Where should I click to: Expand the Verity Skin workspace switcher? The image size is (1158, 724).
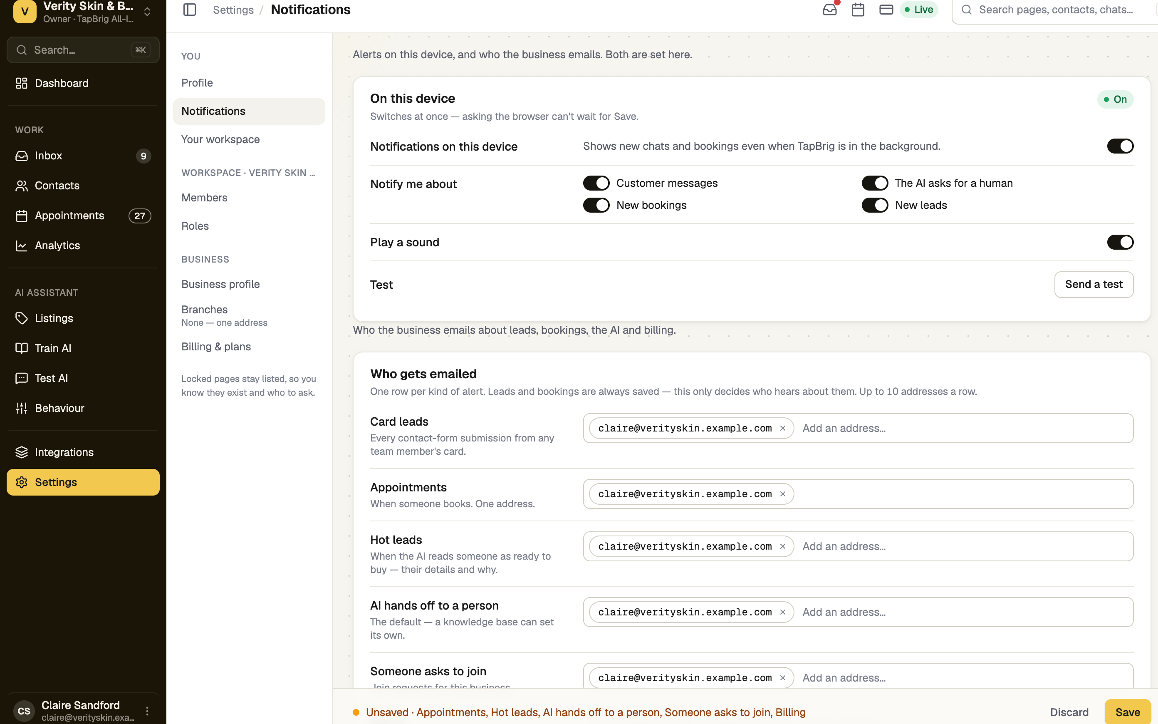coord(83,12)
